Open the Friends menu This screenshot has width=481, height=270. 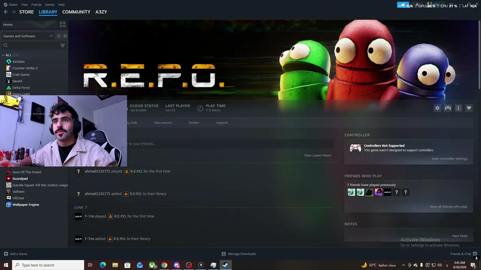click(36, 4)
